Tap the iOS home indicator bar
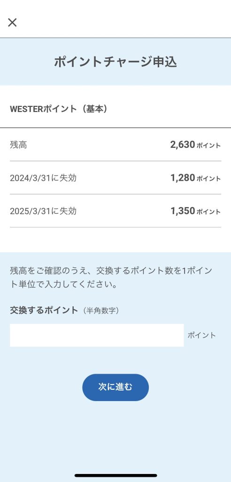 (115, 475)
